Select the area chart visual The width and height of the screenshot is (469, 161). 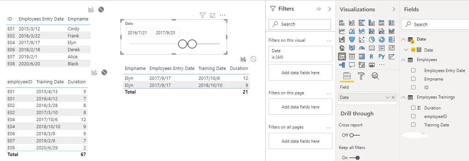352,31
